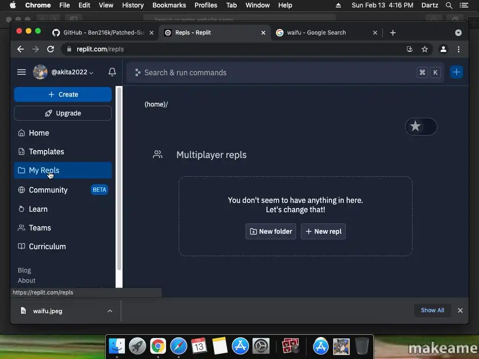Reload the replit.com page

51,49
